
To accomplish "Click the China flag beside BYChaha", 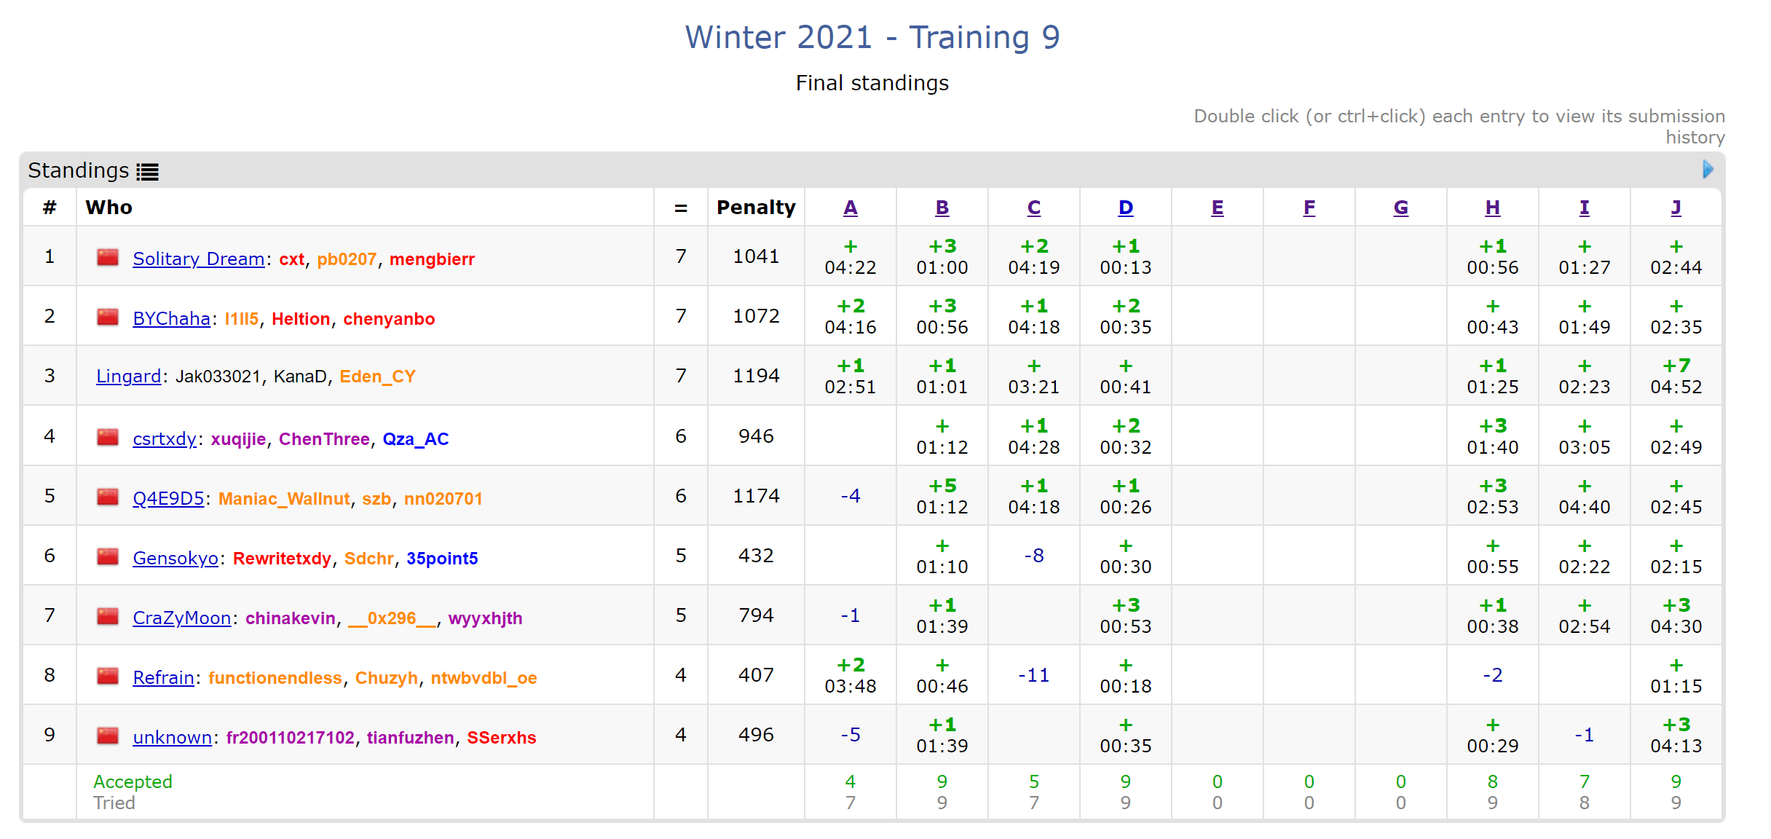I will (108, 317).
